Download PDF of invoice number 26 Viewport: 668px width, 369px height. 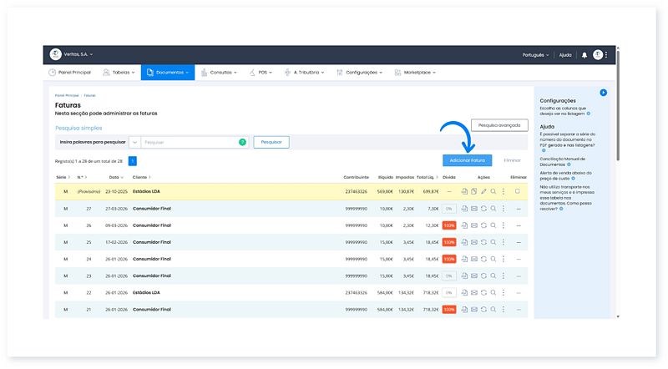point(464,225)
